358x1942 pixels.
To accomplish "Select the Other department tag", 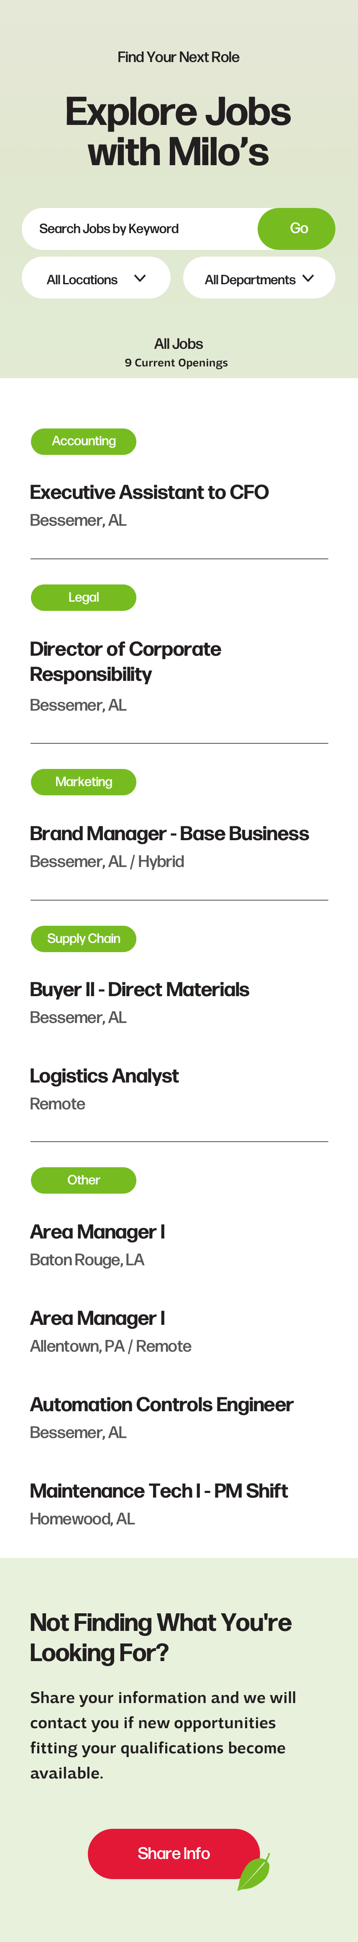I will click(x=84, y=1180).
